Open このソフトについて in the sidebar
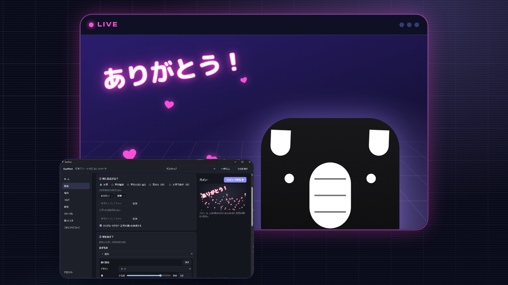Screen dimensions: 508x285 point(75,228)
